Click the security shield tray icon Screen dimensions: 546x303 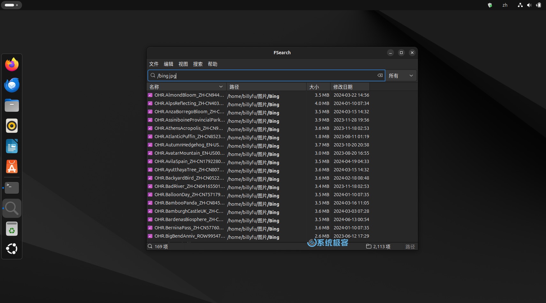tap(490, 5)
